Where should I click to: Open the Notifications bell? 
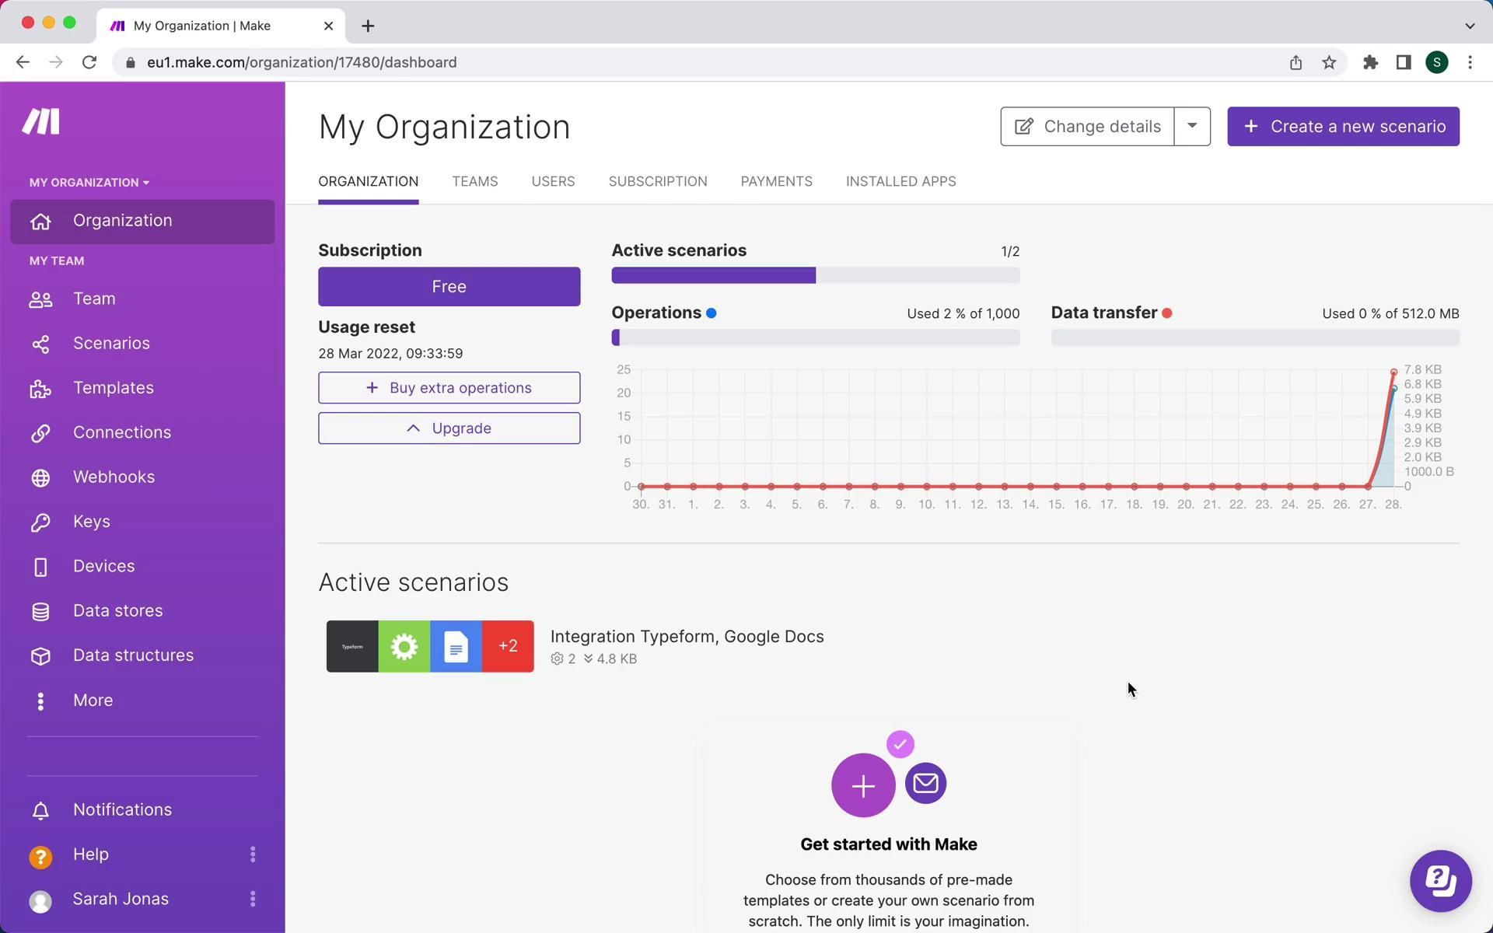40,810
